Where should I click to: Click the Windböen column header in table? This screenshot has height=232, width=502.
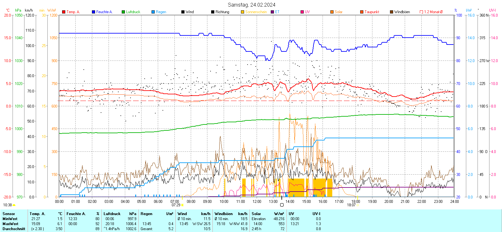pos(224,214)
